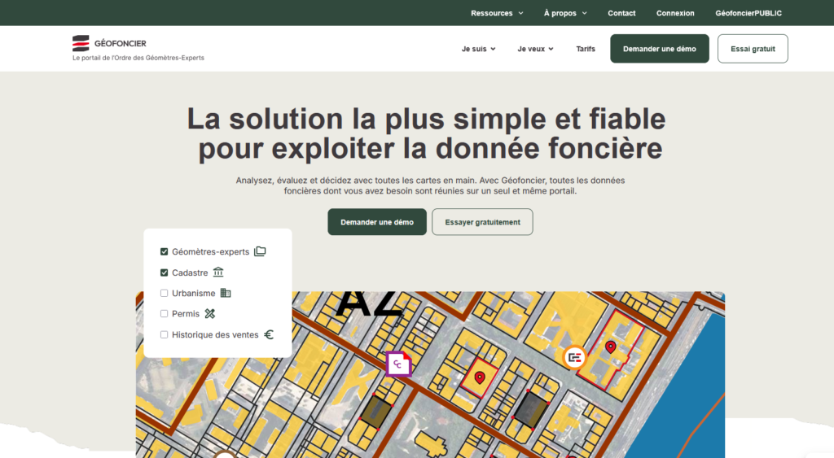Click the Historique des ventes label

[x=215, y=334]
